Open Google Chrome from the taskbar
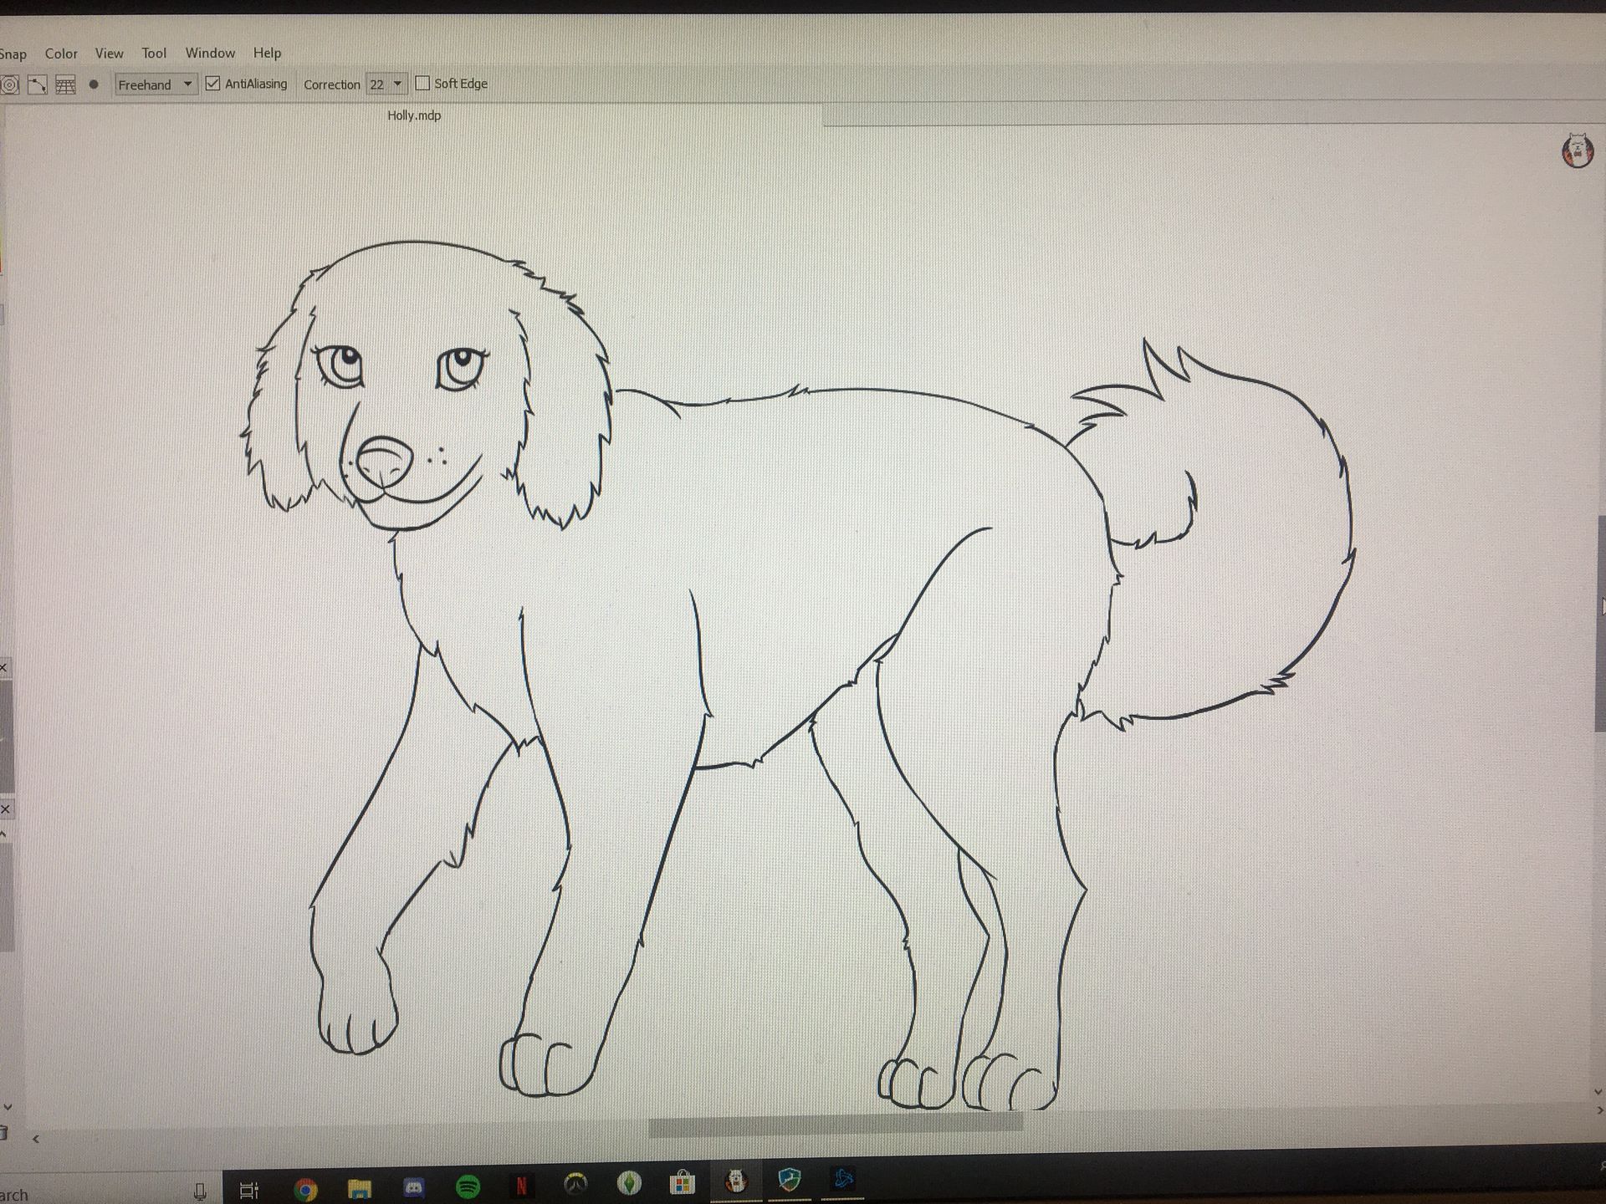 pyautogui.click(x=305, y=1189)
